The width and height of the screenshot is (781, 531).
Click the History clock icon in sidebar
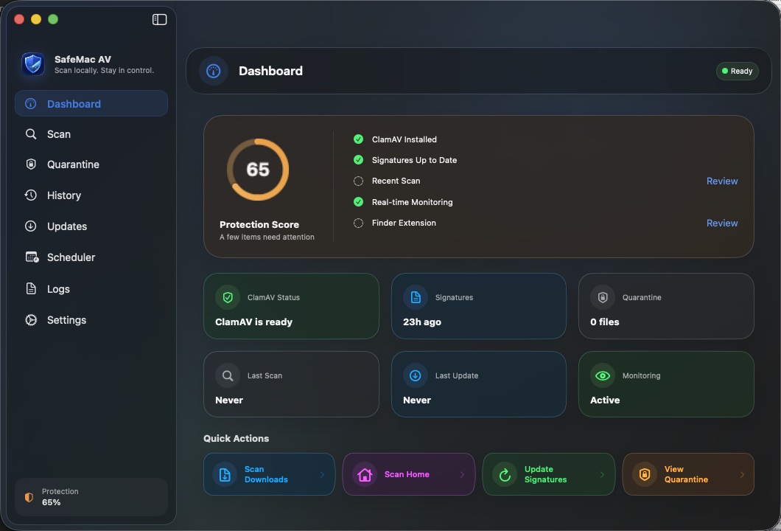[x=31, y=195]
